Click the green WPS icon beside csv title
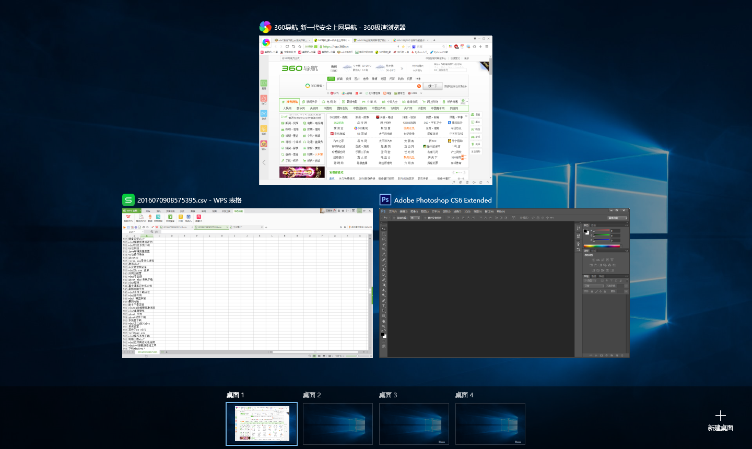The width and height of the screenshot is (752, 449). 128,200
